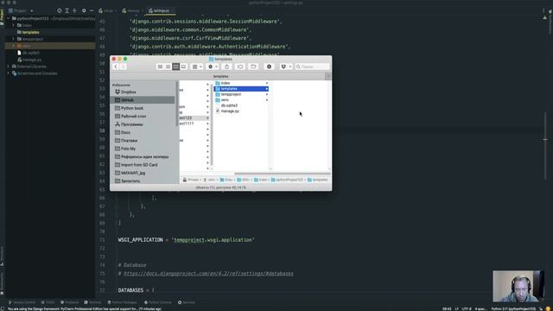
Task: Select Python book in the Finder sidebar
Action: pyautogui.click(x=143, y=108)
